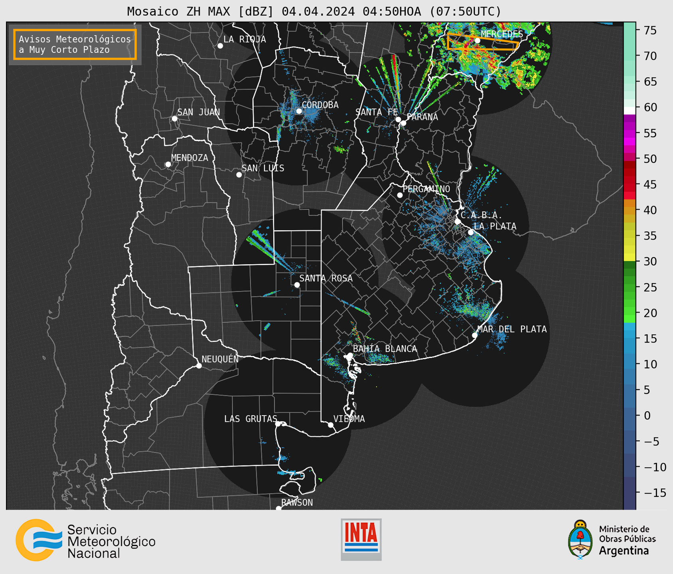Click the Mar del Plata city marker dot
Screen dimensions: 673x574
(475, 335)
